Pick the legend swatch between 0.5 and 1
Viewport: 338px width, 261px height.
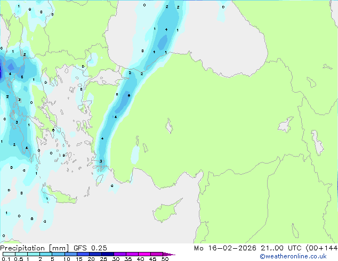tap(21, 254)
